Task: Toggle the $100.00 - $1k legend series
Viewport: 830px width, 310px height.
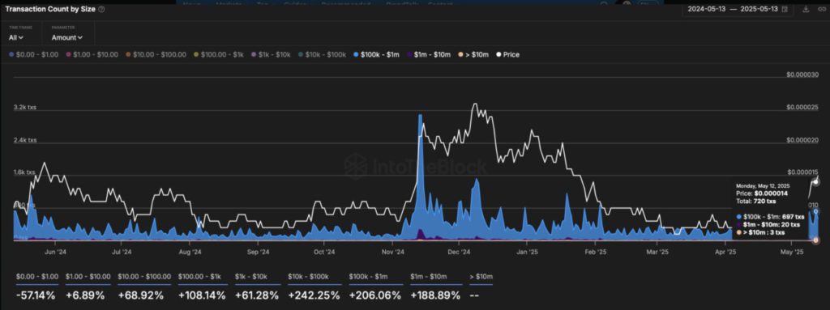Action: [x=218, y=54]
